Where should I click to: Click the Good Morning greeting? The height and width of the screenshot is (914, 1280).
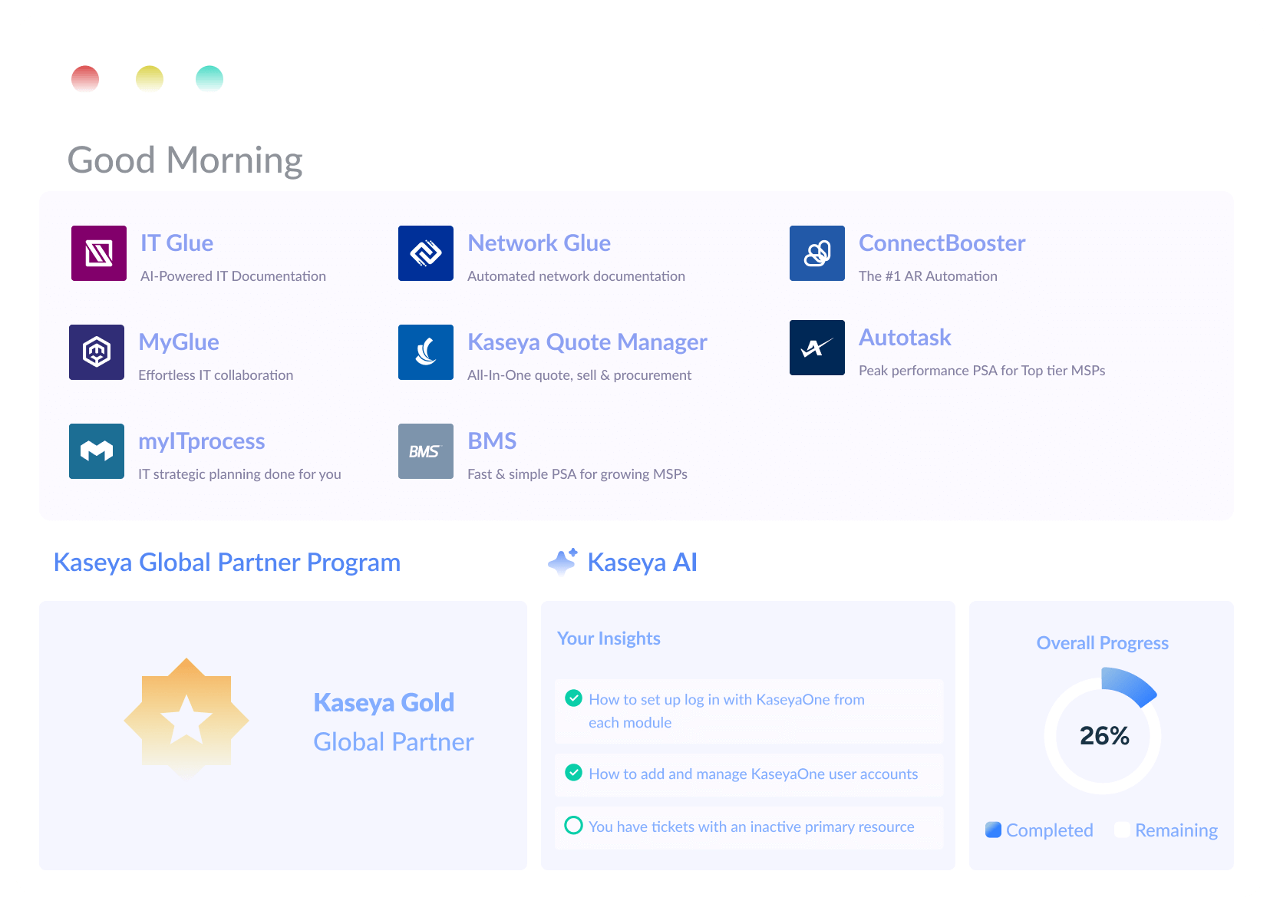(x=185, y=161)
